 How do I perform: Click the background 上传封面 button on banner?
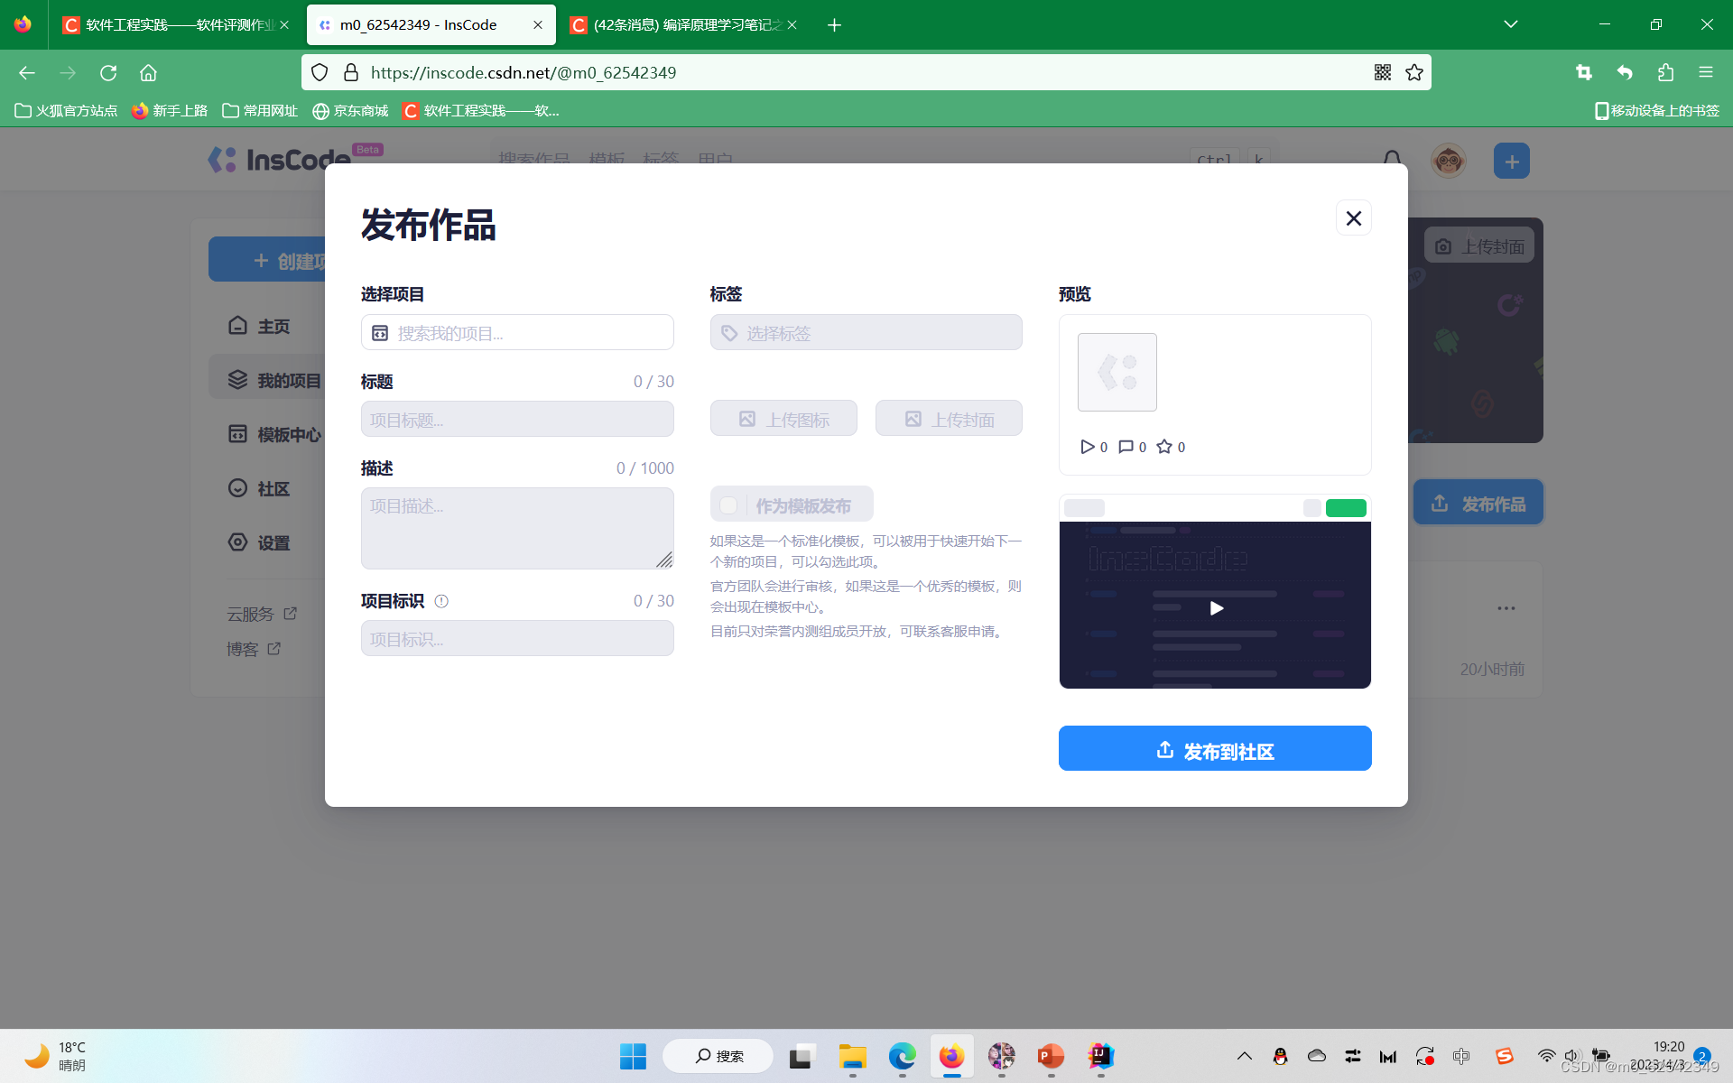tap(1479, 245)
